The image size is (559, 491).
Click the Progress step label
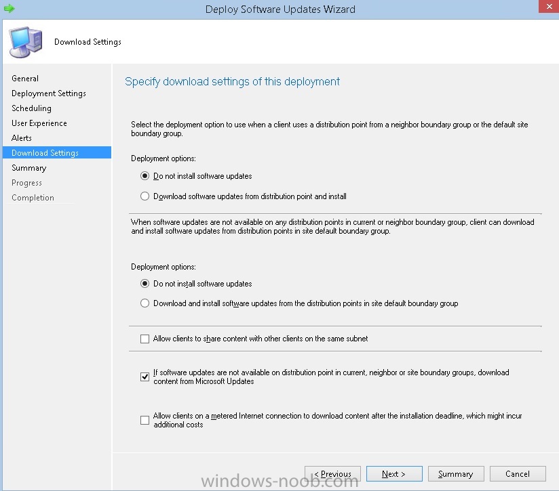[26, 183]
